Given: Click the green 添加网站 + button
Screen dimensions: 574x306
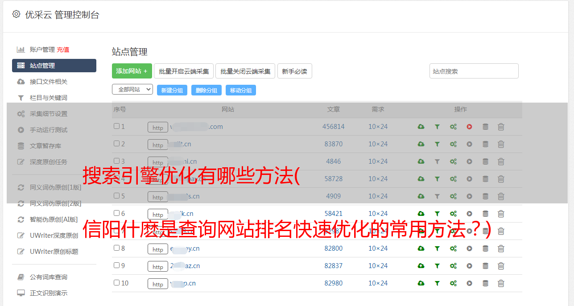Looking at the screenshot, I should (132, 71).
